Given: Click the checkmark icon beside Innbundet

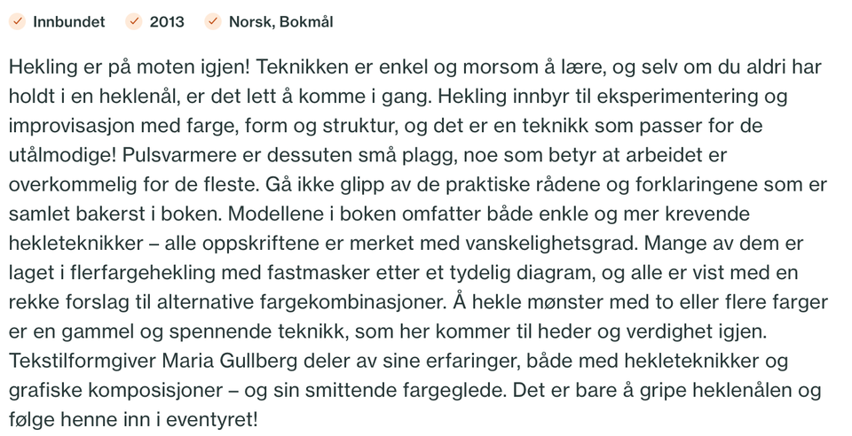Looking at the screenshot, I should pyautogui.click(x=18, y=21).
